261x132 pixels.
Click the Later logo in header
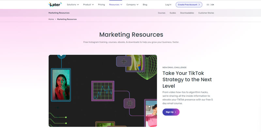point(55,5)
